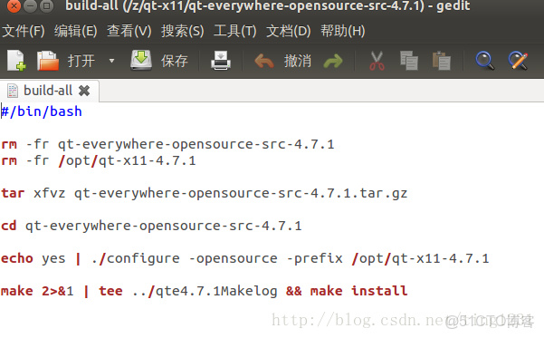Click the 撤消 button label
Viewport: 544px width, 338px height.
[x=297, y=61]
